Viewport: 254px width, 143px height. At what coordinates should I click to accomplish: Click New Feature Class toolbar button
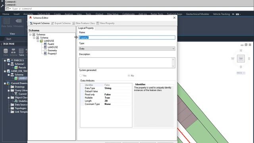pos(84,23)
